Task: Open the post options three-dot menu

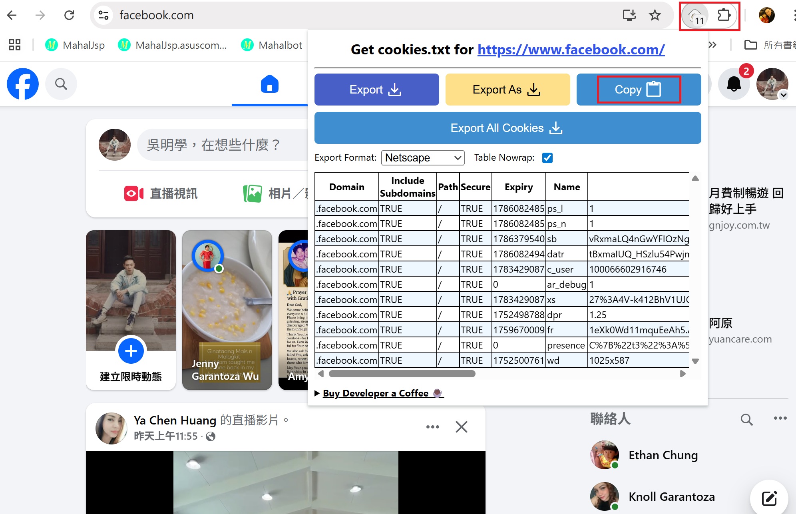Action: [x=433, y=427]
